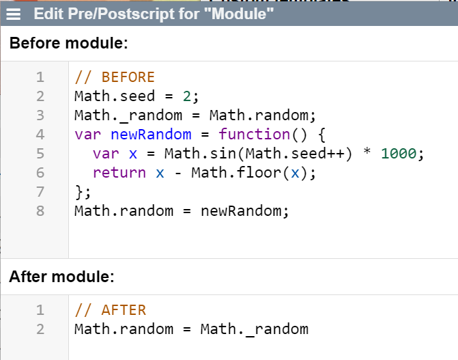Click the "Math.seed = 2;" code line

click(x=136, y=96)
